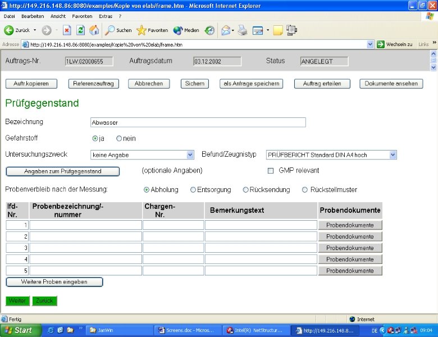This screenshot has height=337, width=438.
Task: Open the Medien globe toolbar item
Action: click(x=186, y=30)
